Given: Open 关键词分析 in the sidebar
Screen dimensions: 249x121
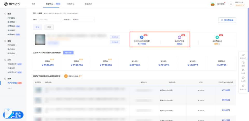Looking at the screenshot, I should [x=12, y=72].
